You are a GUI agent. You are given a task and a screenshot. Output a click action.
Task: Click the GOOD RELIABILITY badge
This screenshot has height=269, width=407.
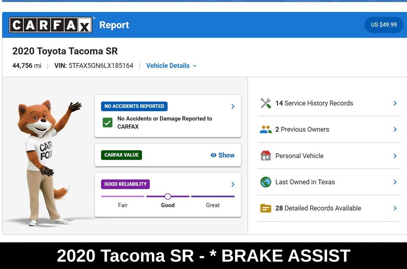click(125, 184)
